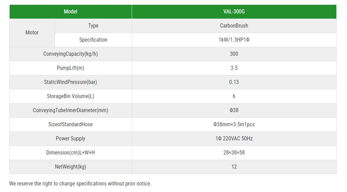The width and height of the screenshot is (347, 192).
Task: Click the StorageBin Volume(L) label
Action: (71, 96)
